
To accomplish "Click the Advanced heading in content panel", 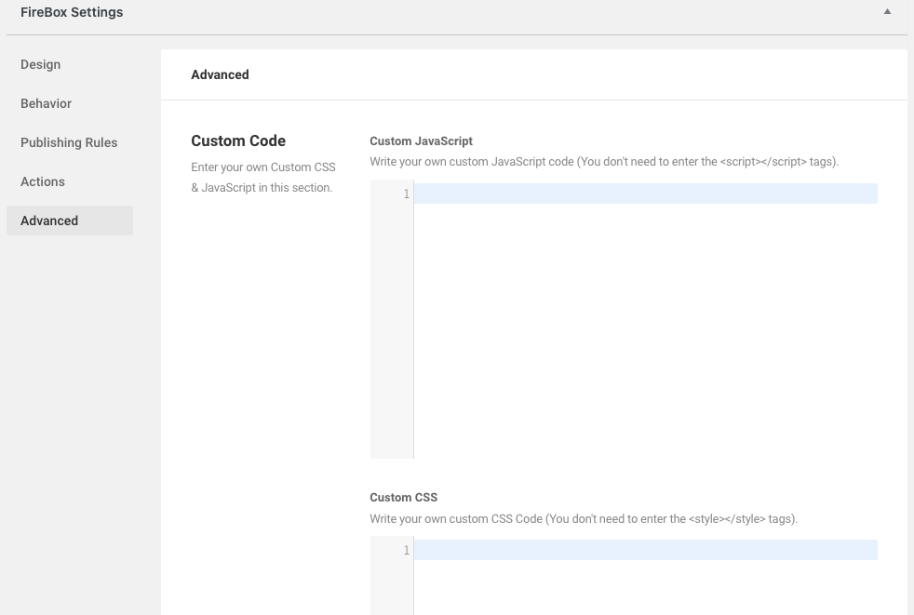I will (x=220, y=74).
